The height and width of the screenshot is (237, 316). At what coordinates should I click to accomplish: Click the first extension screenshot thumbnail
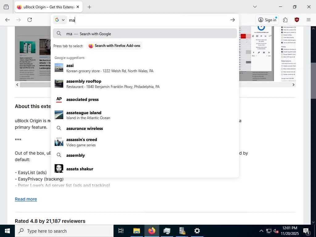click(x=33, y=54)
